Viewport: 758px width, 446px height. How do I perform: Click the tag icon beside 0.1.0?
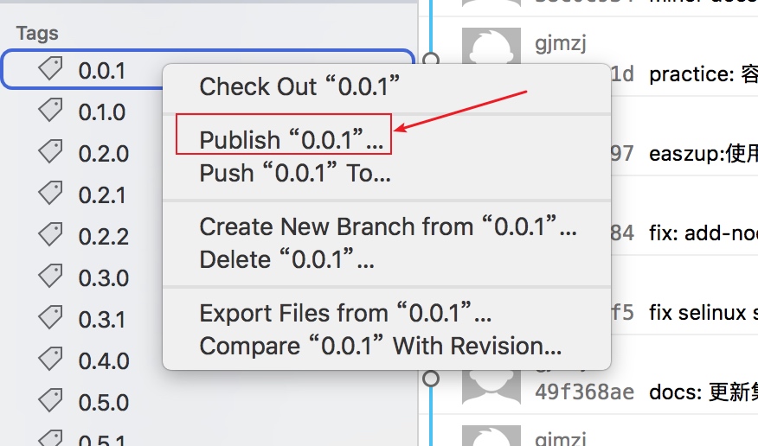[51, 111]
